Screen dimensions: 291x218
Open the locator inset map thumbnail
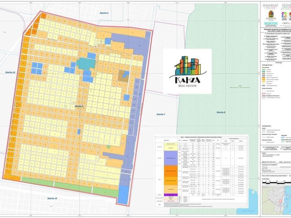276,204
